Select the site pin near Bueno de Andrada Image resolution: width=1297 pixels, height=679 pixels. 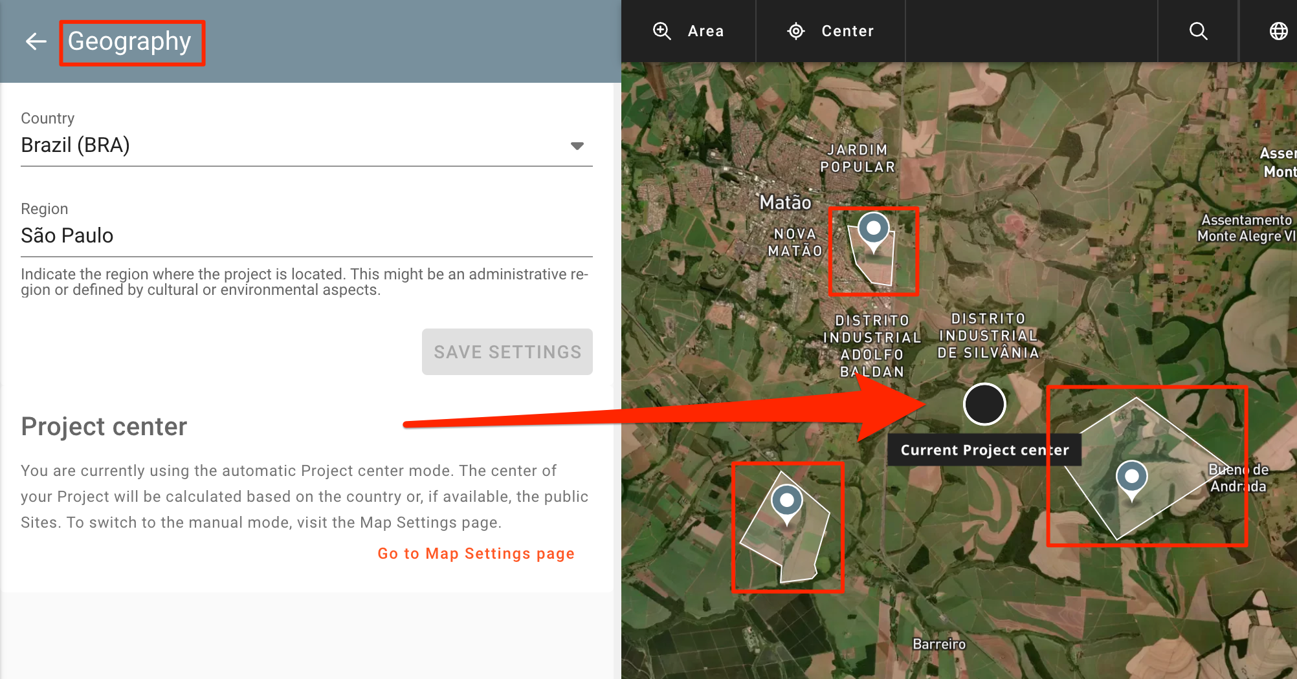coord(1131,477)
